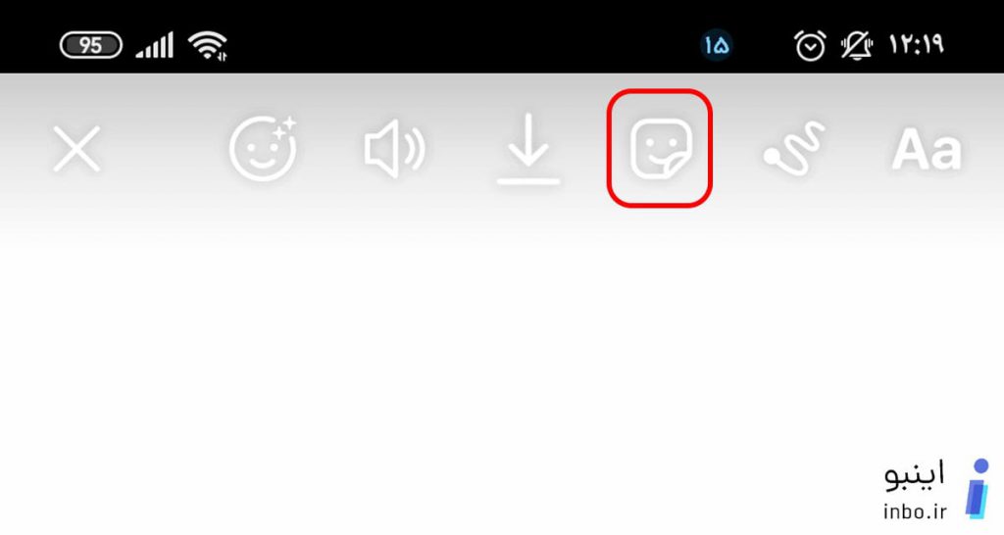Mute the story sound via speaker icon
The image size is (1004, 535).
coord(394,149)
